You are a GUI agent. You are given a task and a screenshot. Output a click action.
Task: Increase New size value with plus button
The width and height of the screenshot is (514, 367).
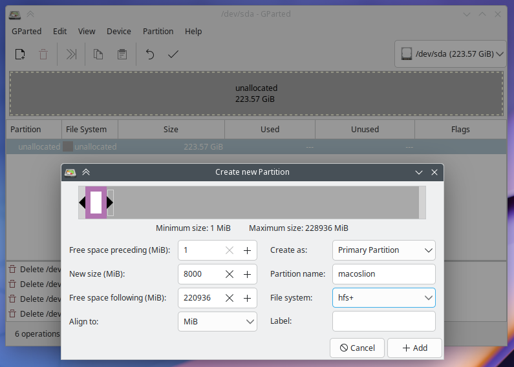(247, 274)
